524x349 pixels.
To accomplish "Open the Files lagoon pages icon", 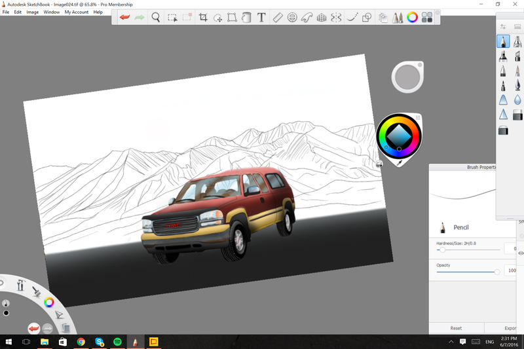I will pyautogui.click(x=65, y=327).
